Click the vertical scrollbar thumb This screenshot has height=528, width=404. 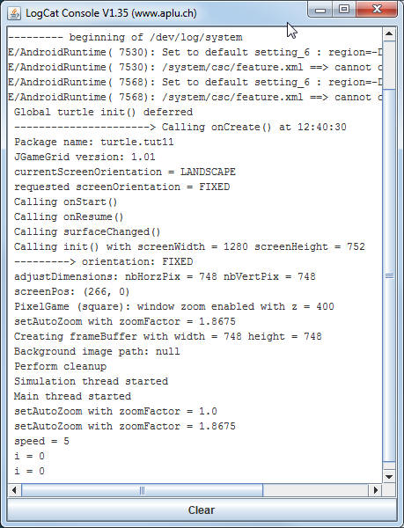point(389,275)
